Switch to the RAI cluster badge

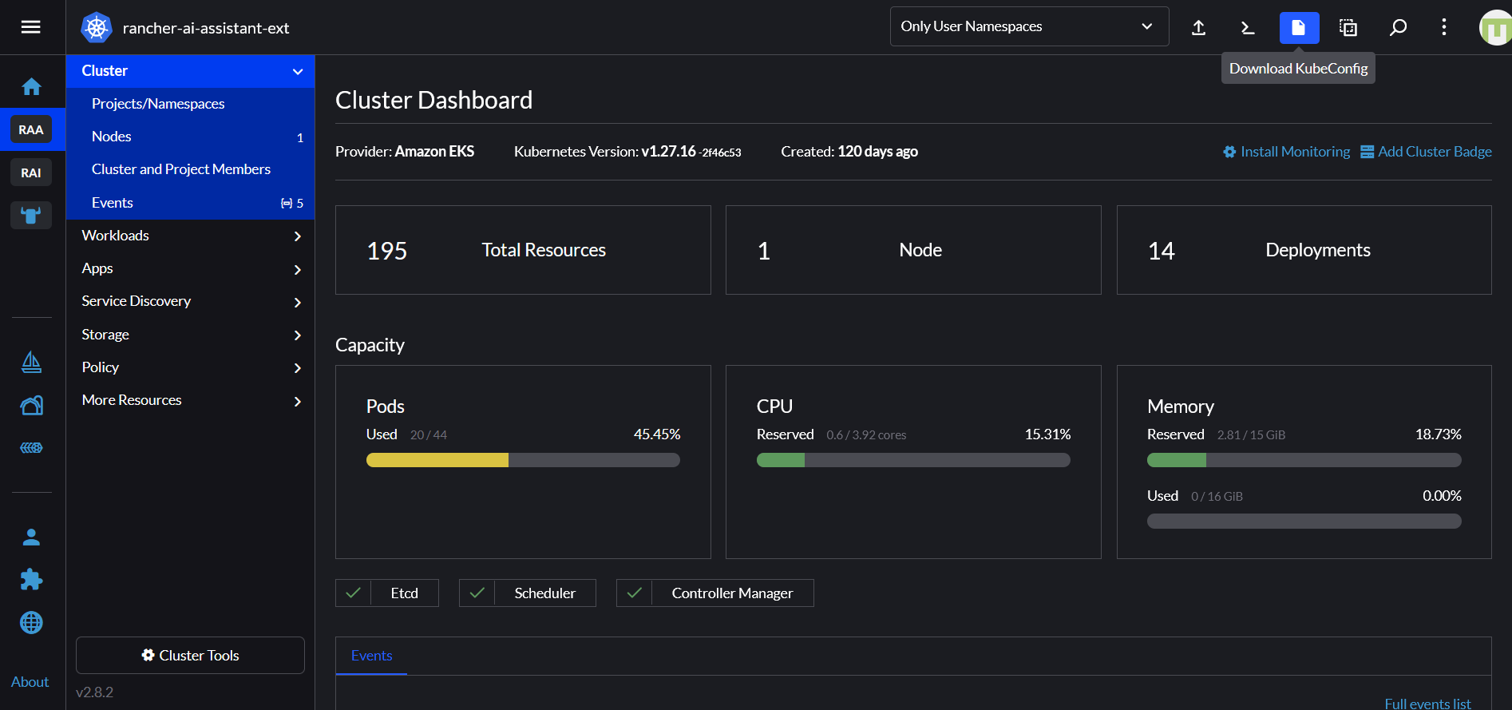(x=31, y=173)
